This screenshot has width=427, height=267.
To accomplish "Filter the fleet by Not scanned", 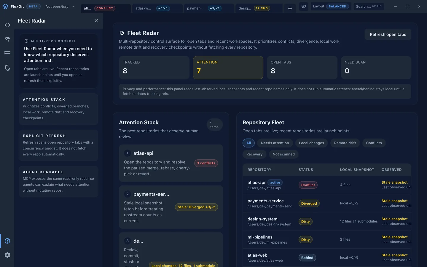I will (x=283, y=154).
